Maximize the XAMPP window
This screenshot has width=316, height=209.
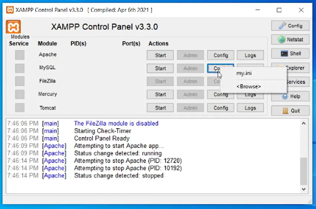point(279,10)
